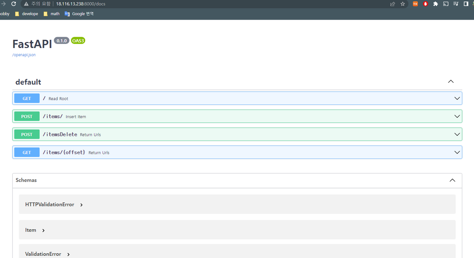Expand the /items/ Insert Item operation
The width and height of the screenshot is (474, 258).
pos(457,116)
